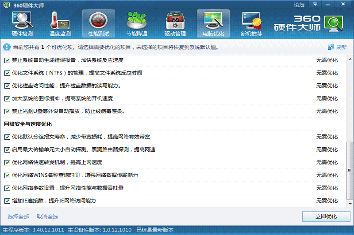
Task: Open the 新机推荐 new PC recommendation icon
Action: (251, 23)
